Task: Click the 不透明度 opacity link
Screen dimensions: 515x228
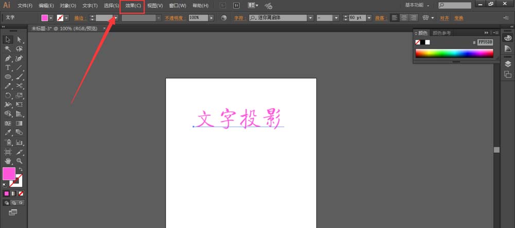Action: point(175,18)
